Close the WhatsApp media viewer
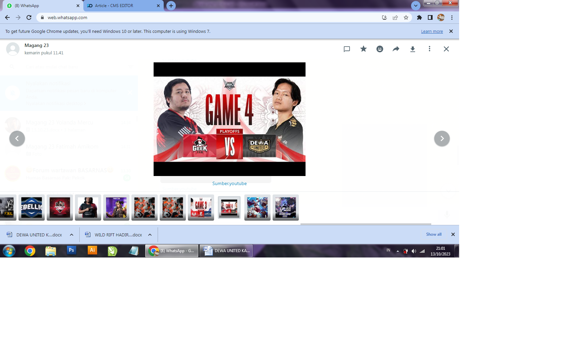The image size is (564, 346). 446,49
